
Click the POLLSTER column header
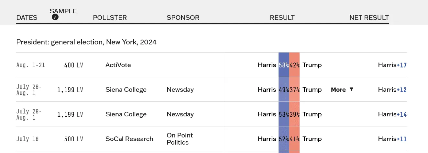(x=110, y=18)
